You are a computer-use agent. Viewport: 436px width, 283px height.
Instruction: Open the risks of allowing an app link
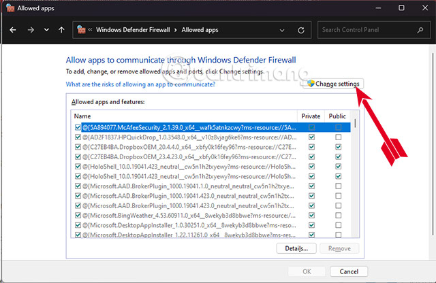pos(140,84)
